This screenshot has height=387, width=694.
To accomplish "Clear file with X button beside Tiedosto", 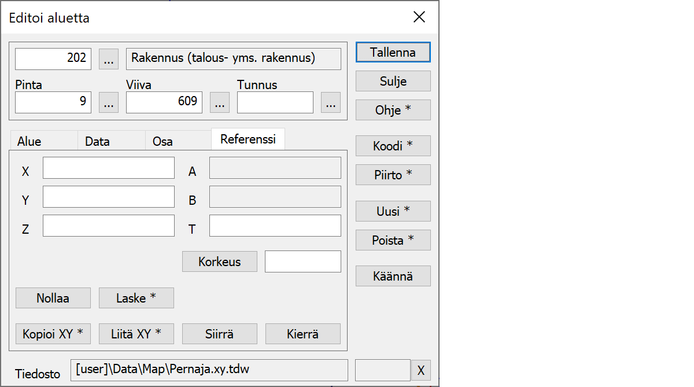I will (420, 370).
